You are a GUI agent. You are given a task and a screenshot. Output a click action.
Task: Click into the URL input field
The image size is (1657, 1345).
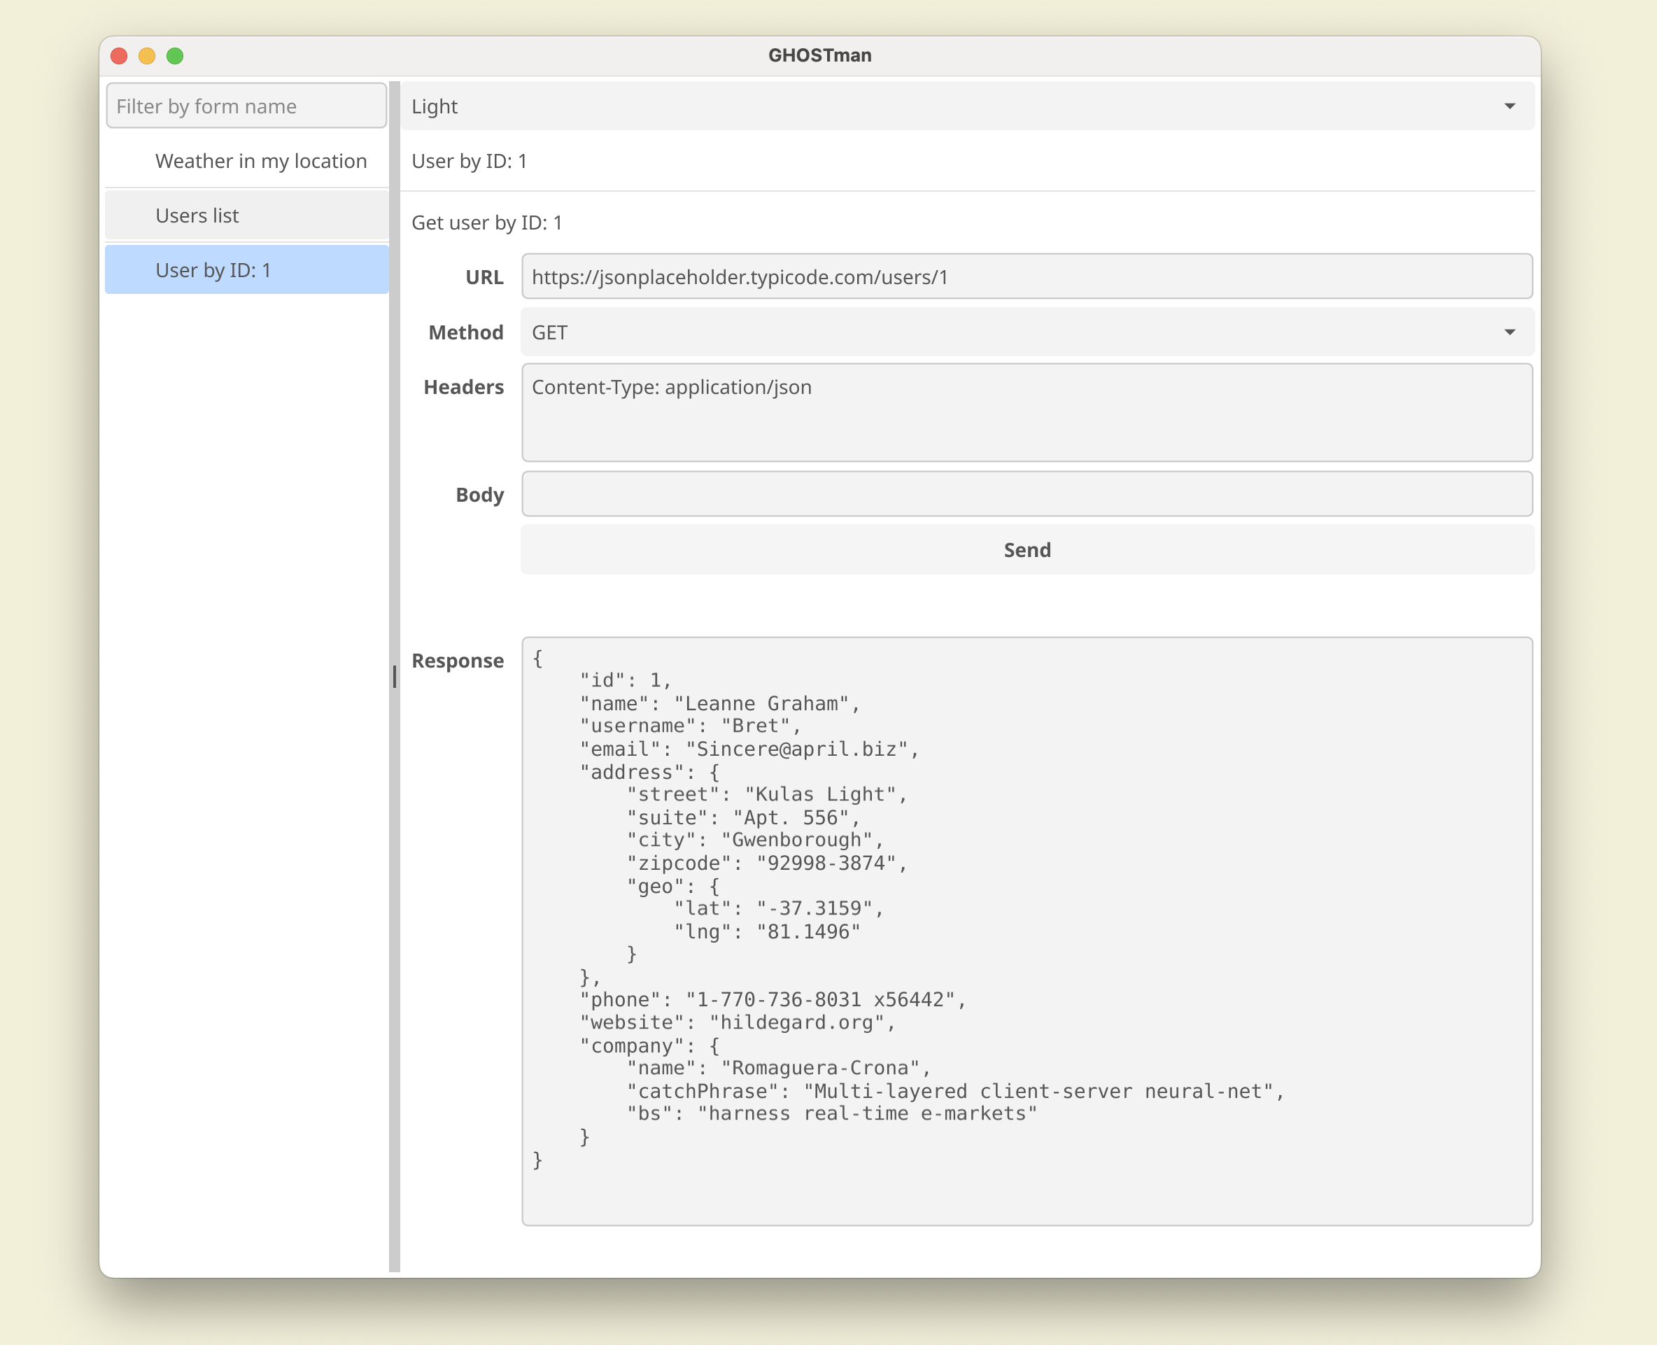click(x=1027, y=276)
